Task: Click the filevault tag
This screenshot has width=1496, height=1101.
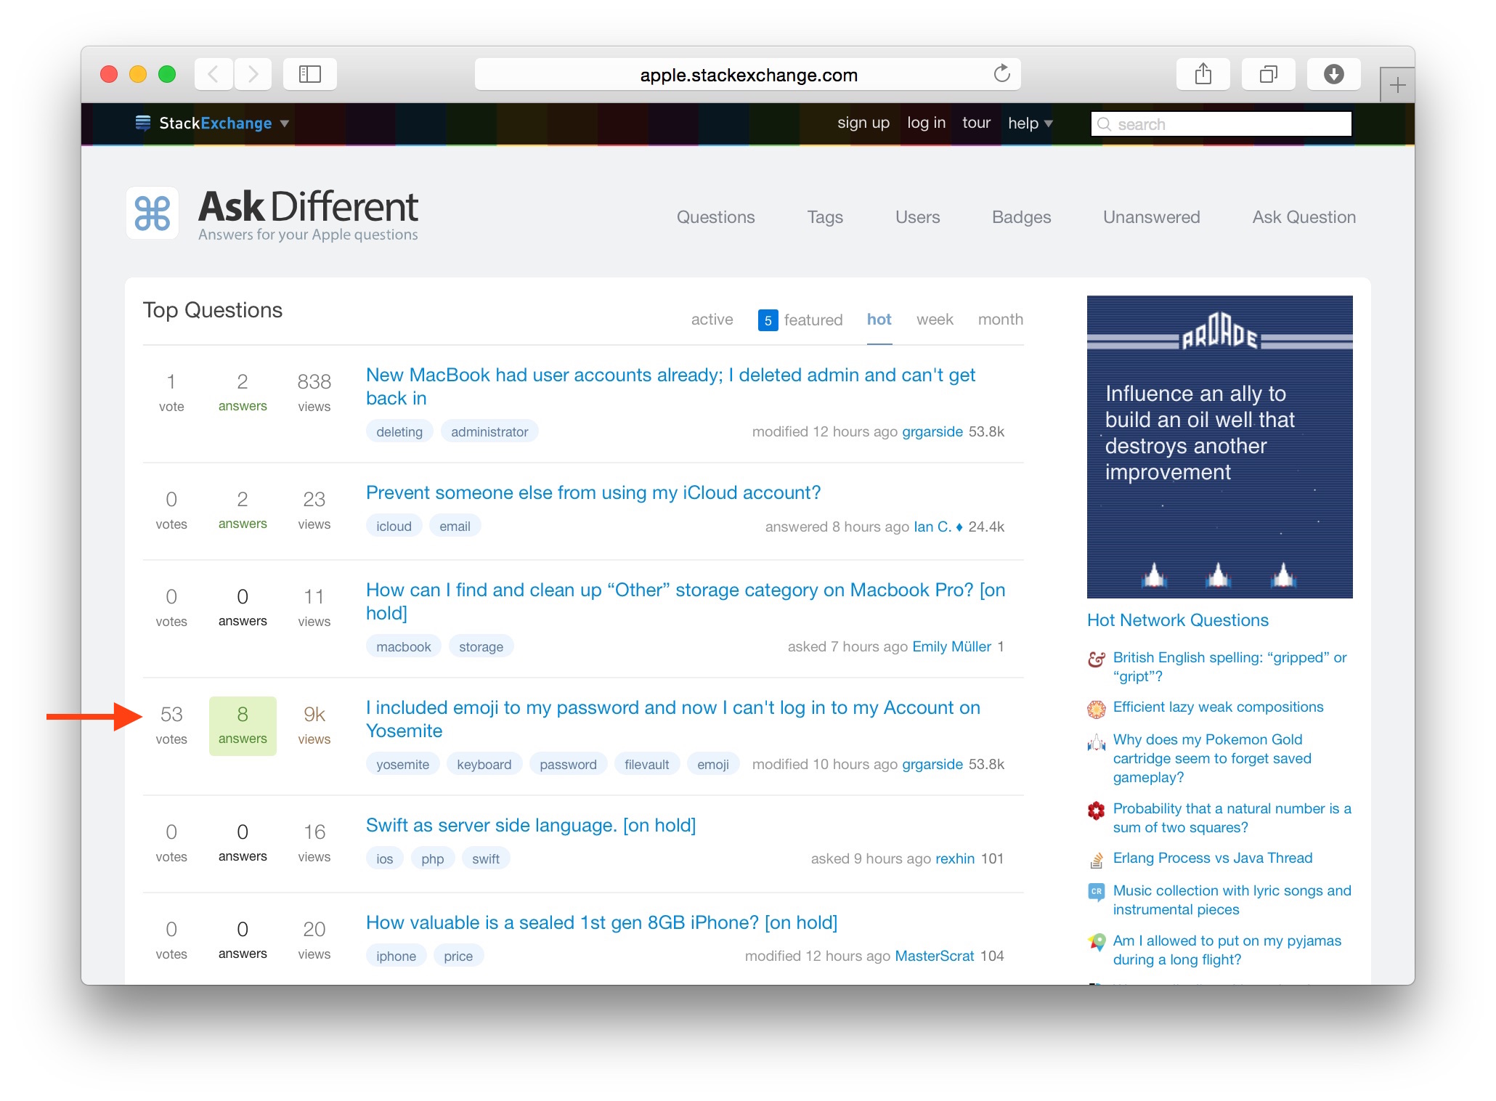Action: [x=646, y=764]
